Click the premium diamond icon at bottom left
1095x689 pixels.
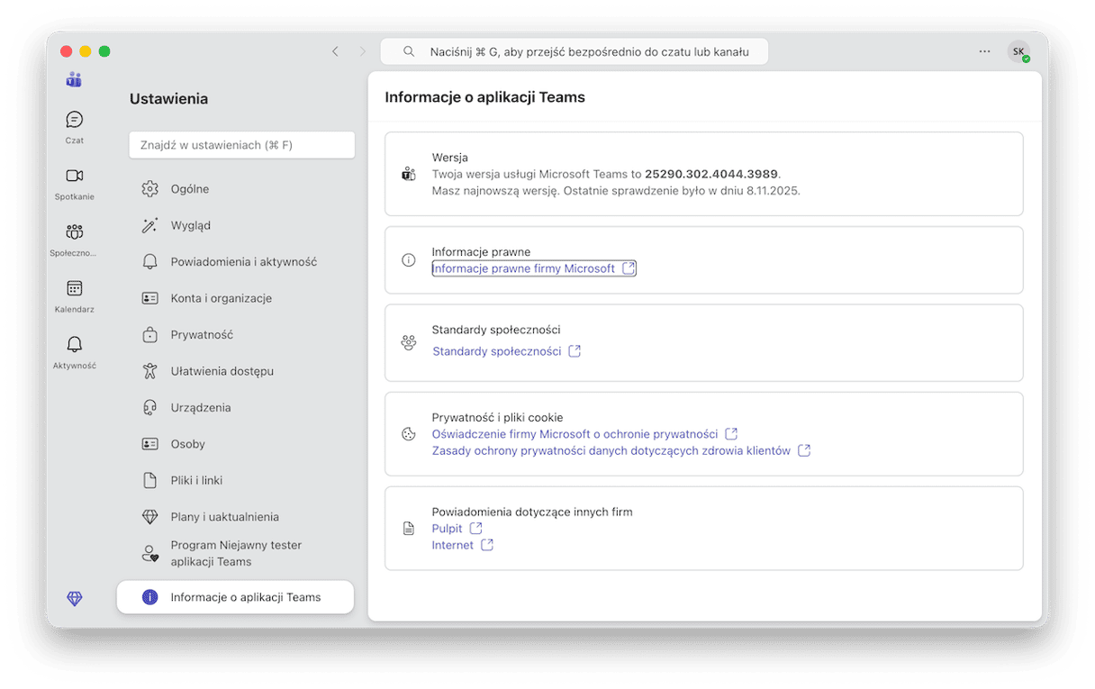pyautogui.click(x=75, y=599)
